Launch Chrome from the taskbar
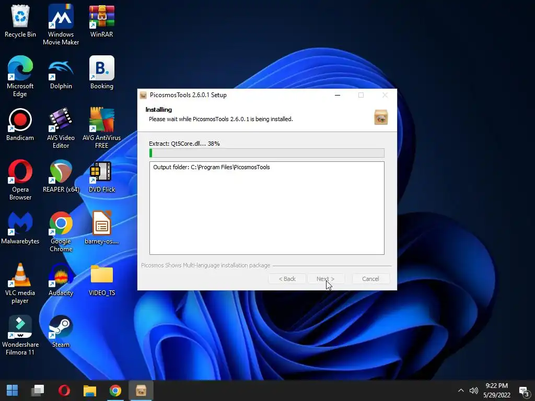The height and width of the screenshot is (401, 535). 115,391
